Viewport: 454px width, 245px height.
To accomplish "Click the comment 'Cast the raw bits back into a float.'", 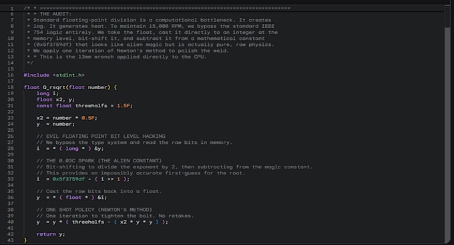I will [104, 191].
